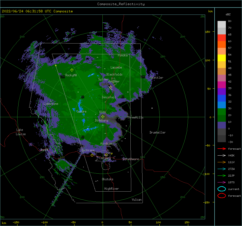This screenshot has height=226, width=242.
Task: Select the Airdrie city label
Action: pyautogui.click(x=106, y=144)
